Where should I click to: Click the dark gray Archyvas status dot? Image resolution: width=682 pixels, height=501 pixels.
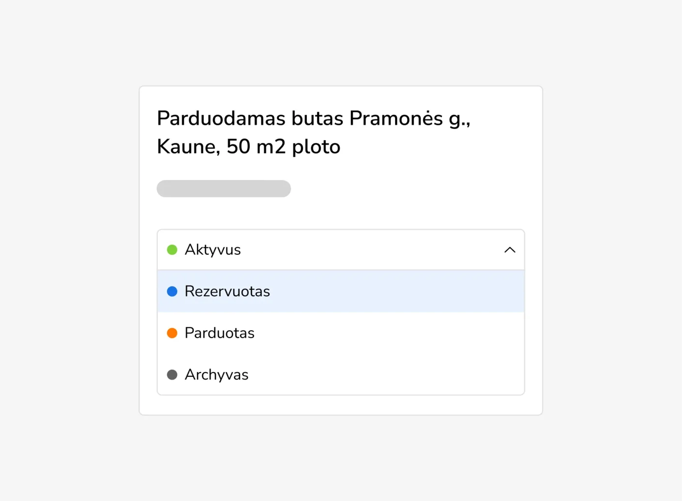click(172, 375)
